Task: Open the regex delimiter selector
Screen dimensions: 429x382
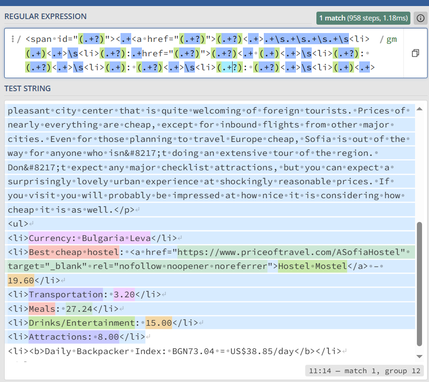Action: [x=13, y=39]
